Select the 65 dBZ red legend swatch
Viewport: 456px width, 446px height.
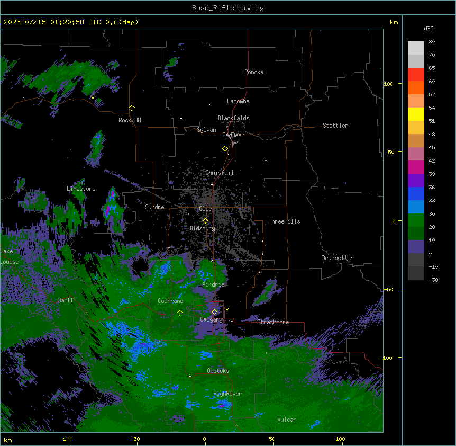point(416,74)
